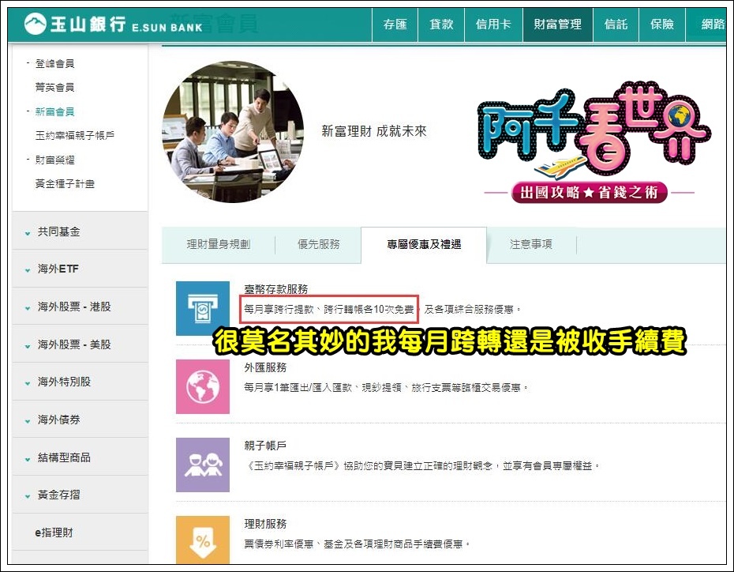This screenshot has height=572, width=734.
Task: Open 新富會員 in the sidebar
Action: point(54,111)
